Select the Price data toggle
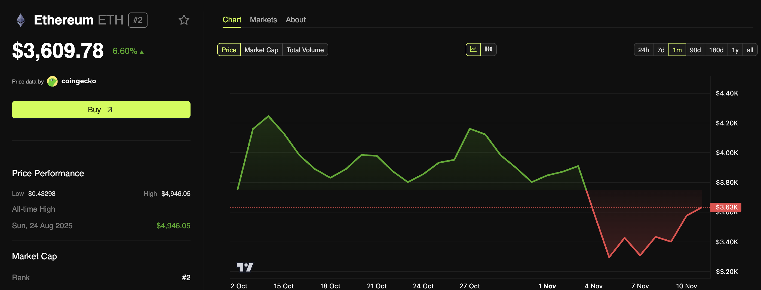This screenshot has height=290, width=761. click(x=229, y=50)
